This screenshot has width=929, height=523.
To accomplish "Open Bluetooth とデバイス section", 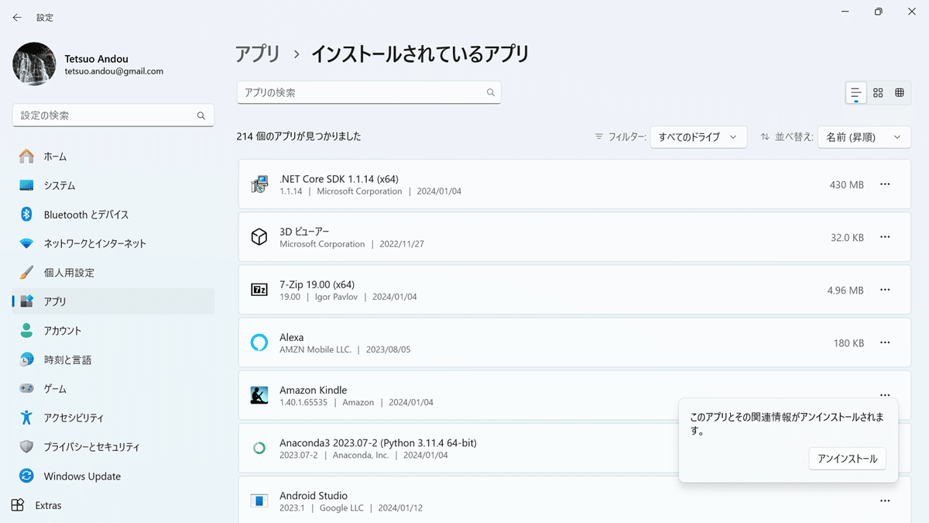I will click(x=114, y=215).
